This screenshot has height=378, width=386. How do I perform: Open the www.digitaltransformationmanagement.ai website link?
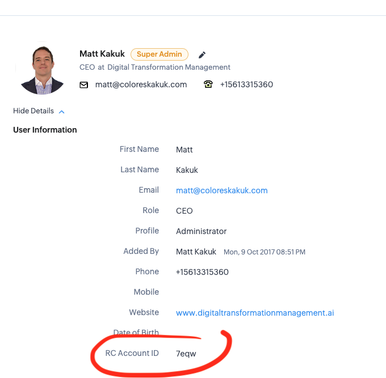[255, 313]
